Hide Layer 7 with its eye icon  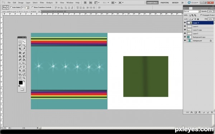(x=185, y=23)
